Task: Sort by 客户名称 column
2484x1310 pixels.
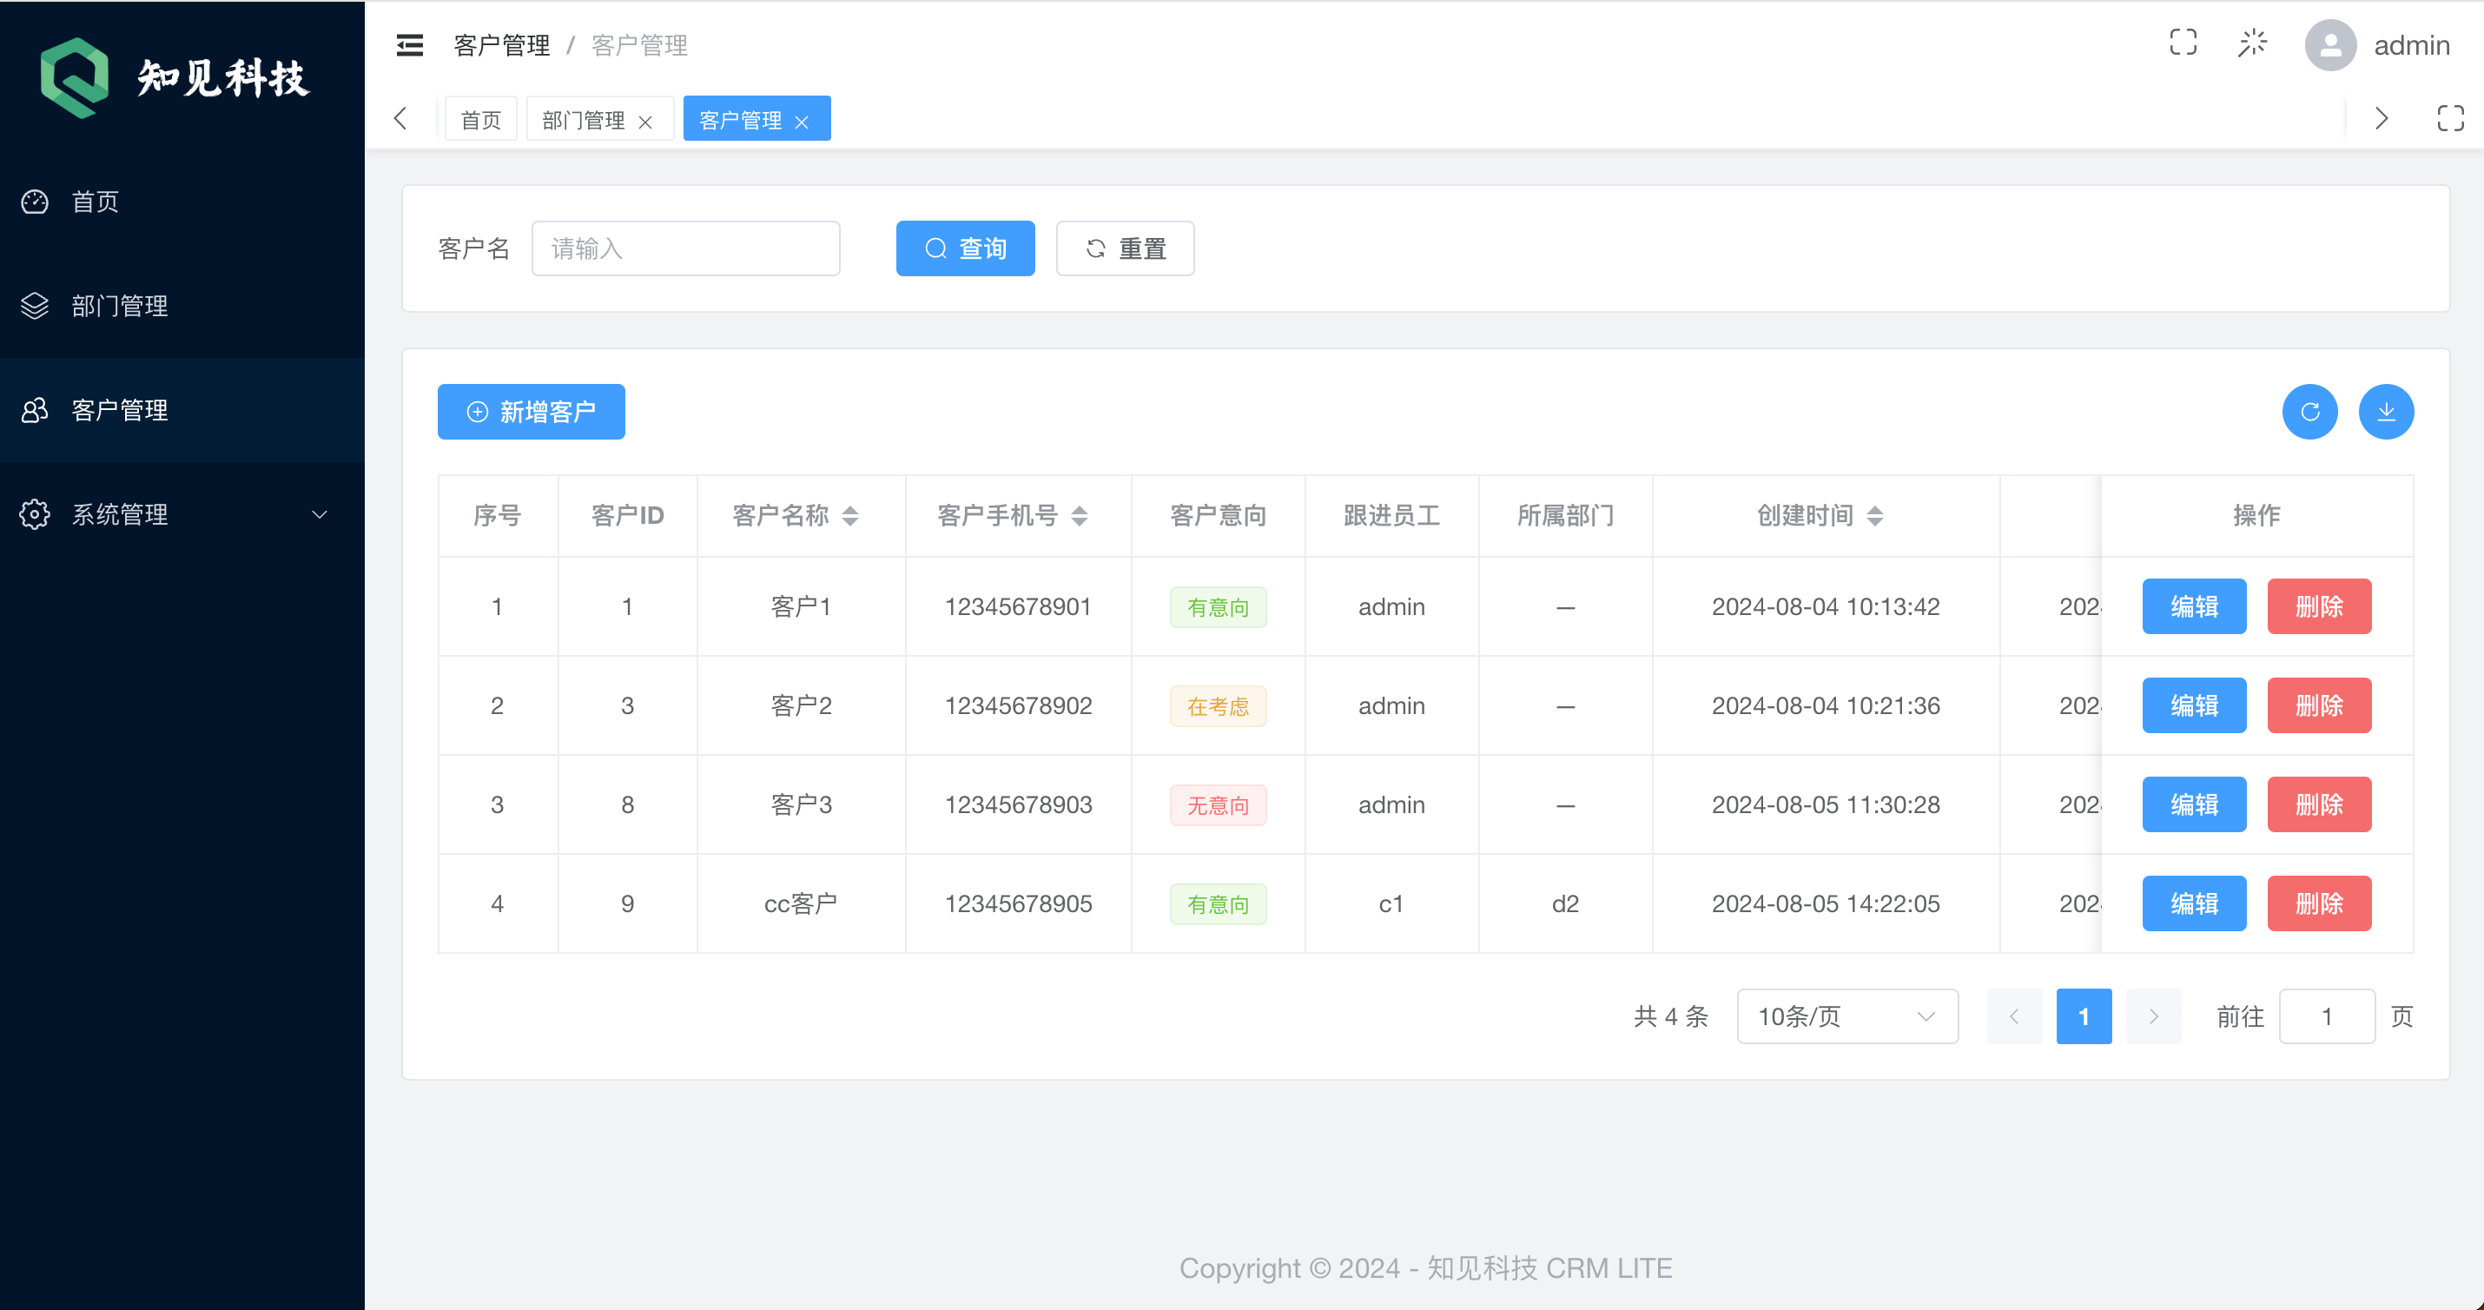Action: tap(849, 516)
